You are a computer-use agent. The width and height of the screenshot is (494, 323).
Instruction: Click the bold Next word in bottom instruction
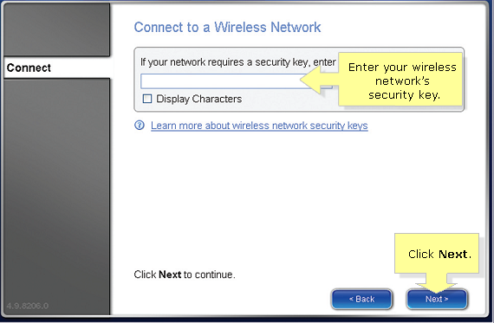[x=170, y=275]
